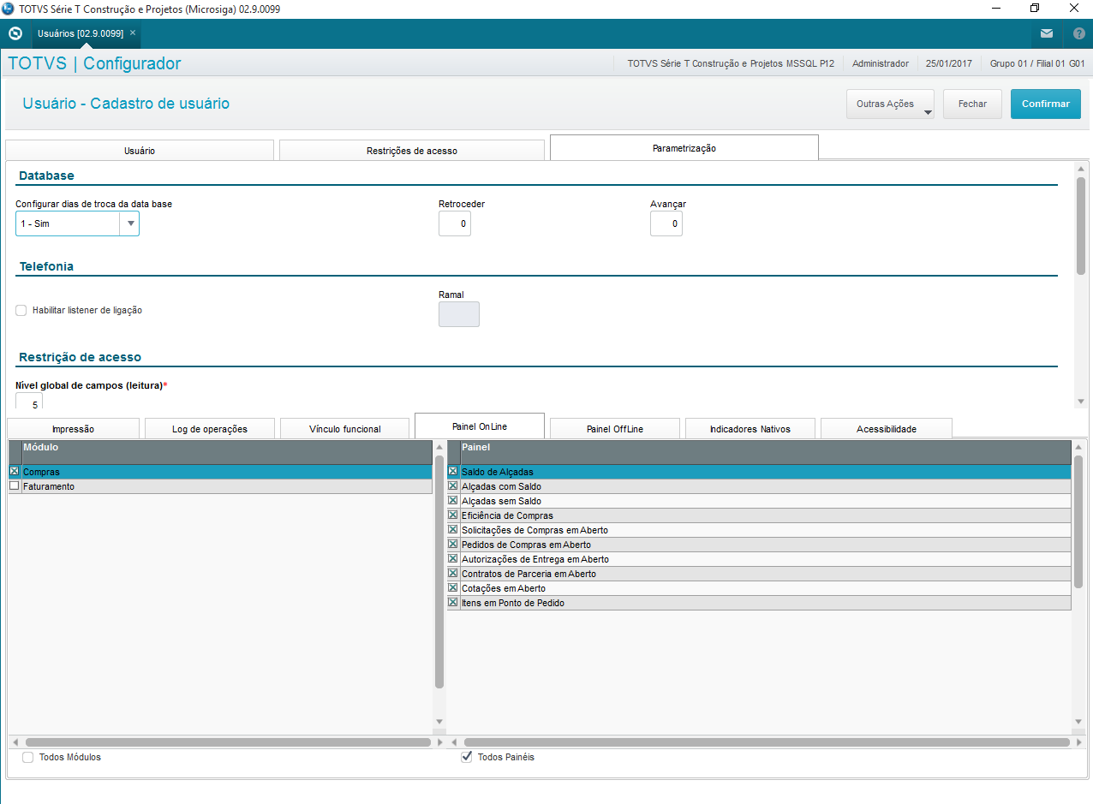Click the upper form scrollbar down arrow
The image size is (1093, 804).
(x=1082, y=402)
